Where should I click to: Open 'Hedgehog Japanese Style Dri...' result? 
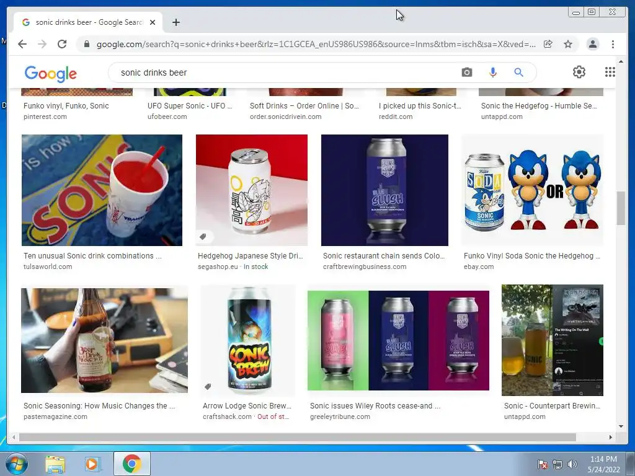tap(251, 256)
